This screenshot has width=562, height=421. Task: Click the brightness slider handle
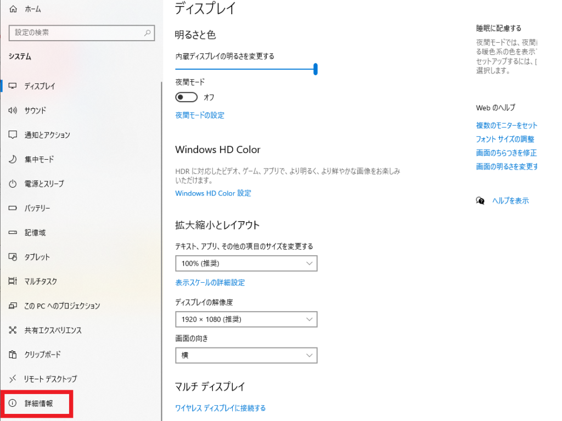pos(316,69)
